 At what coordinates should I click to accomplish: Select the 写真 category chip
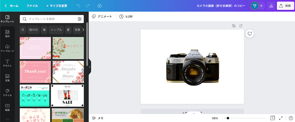click(x=77, y=30)
